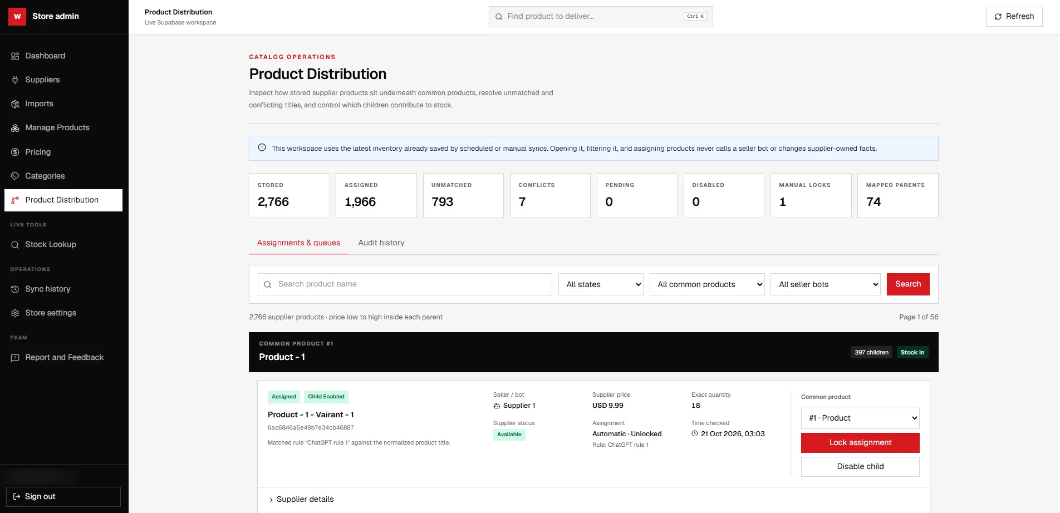
Task: Click the Store settings gear icon
Action: click(x=15, y=313)
